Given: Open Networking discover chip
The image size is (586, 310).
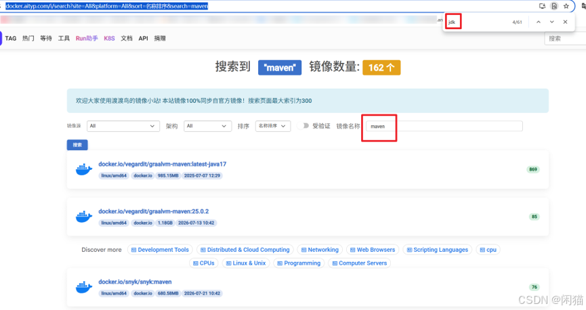Looking at the screenshot, I should click(320, 250).
